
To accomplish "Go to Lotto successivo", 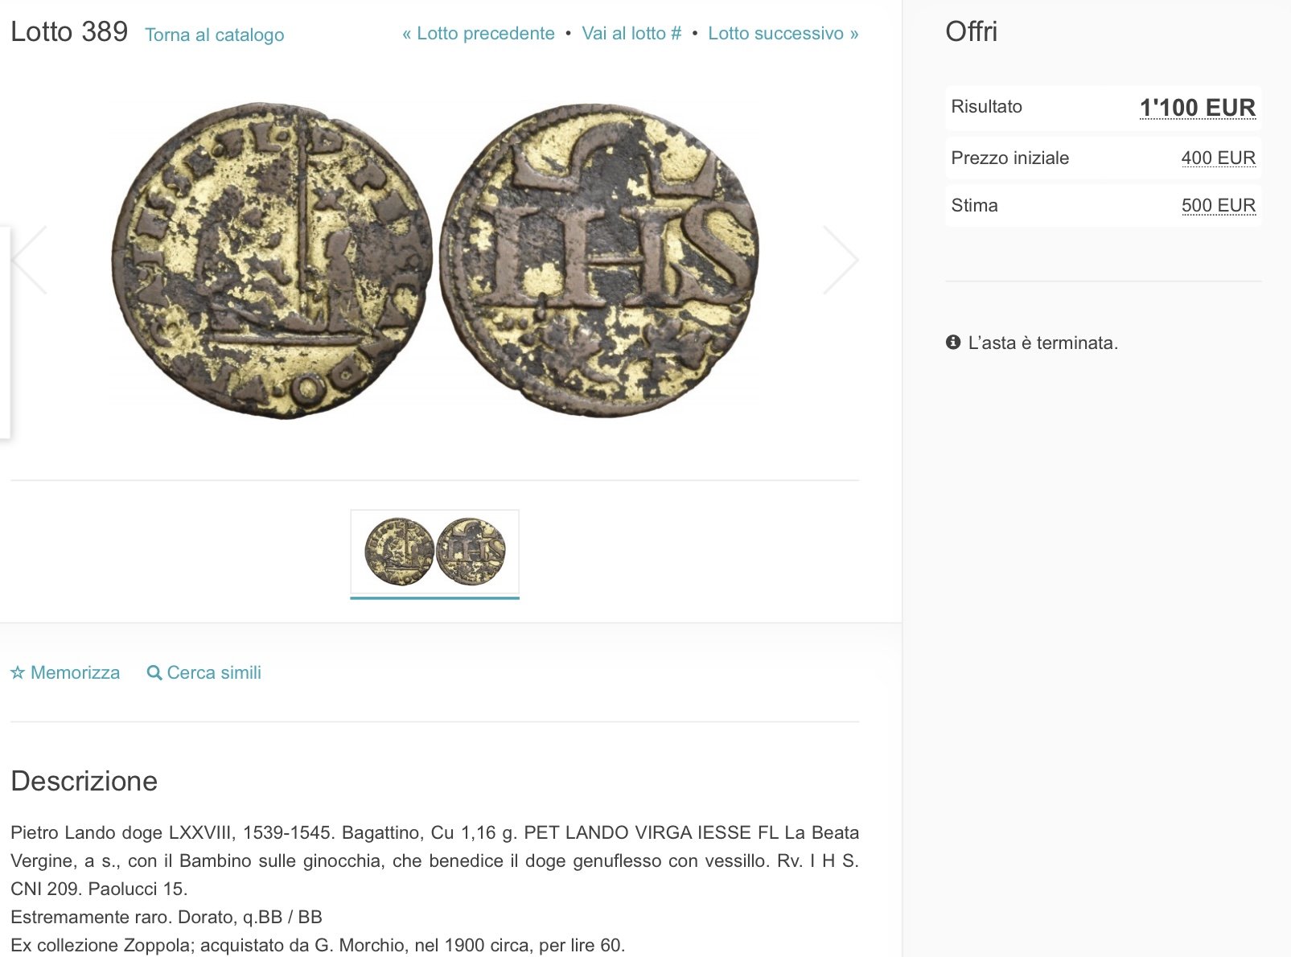I will (x=783, y=34).
